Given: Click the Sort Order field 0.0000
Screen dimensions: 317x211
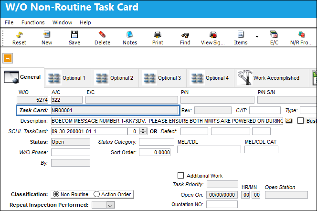Looking at the screenshot, I should 155,152.
